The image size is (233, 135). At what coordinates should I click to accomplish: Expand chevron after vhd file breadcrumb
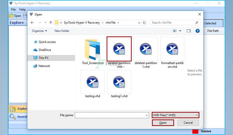coord(118,23)
